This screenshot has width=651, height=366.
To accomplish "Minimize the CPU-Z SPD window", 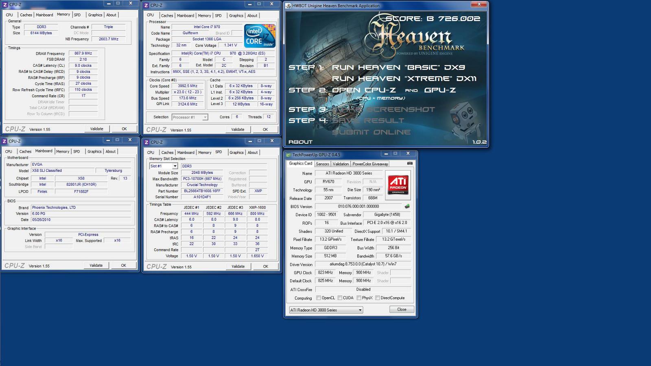I will 250,141.
